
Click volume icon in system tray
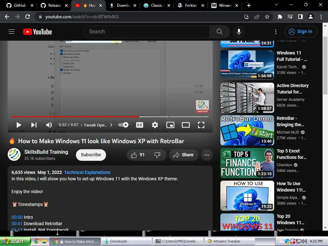tap(304, 241)
